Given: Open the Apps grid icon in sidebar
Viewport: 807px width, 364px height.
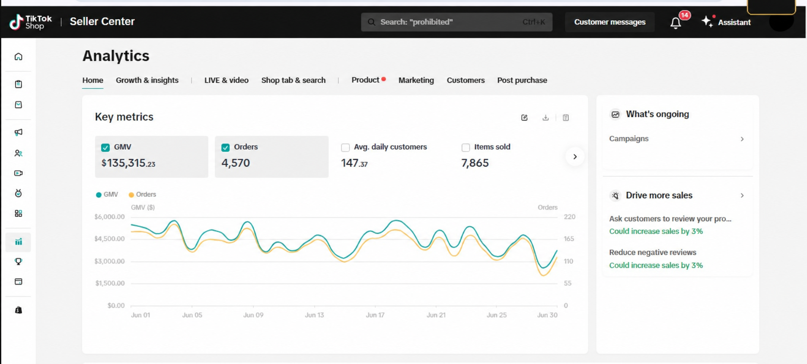Looking at the screenshot, I should [x=18, y=214].
